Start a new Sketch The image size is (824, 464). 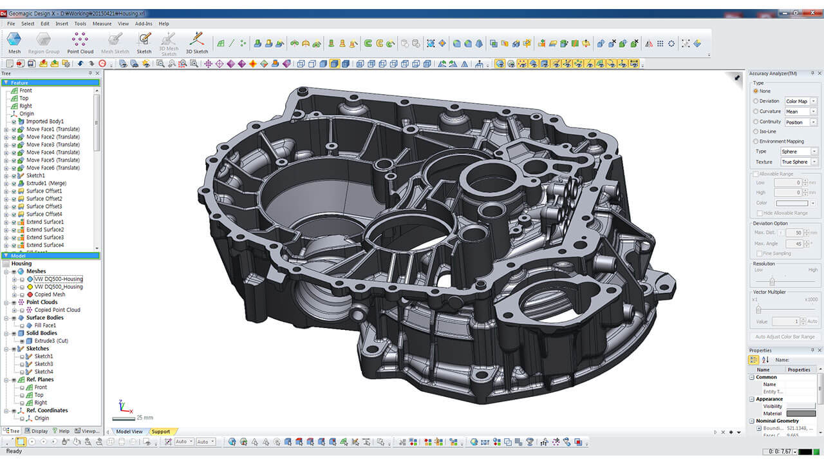144,41
